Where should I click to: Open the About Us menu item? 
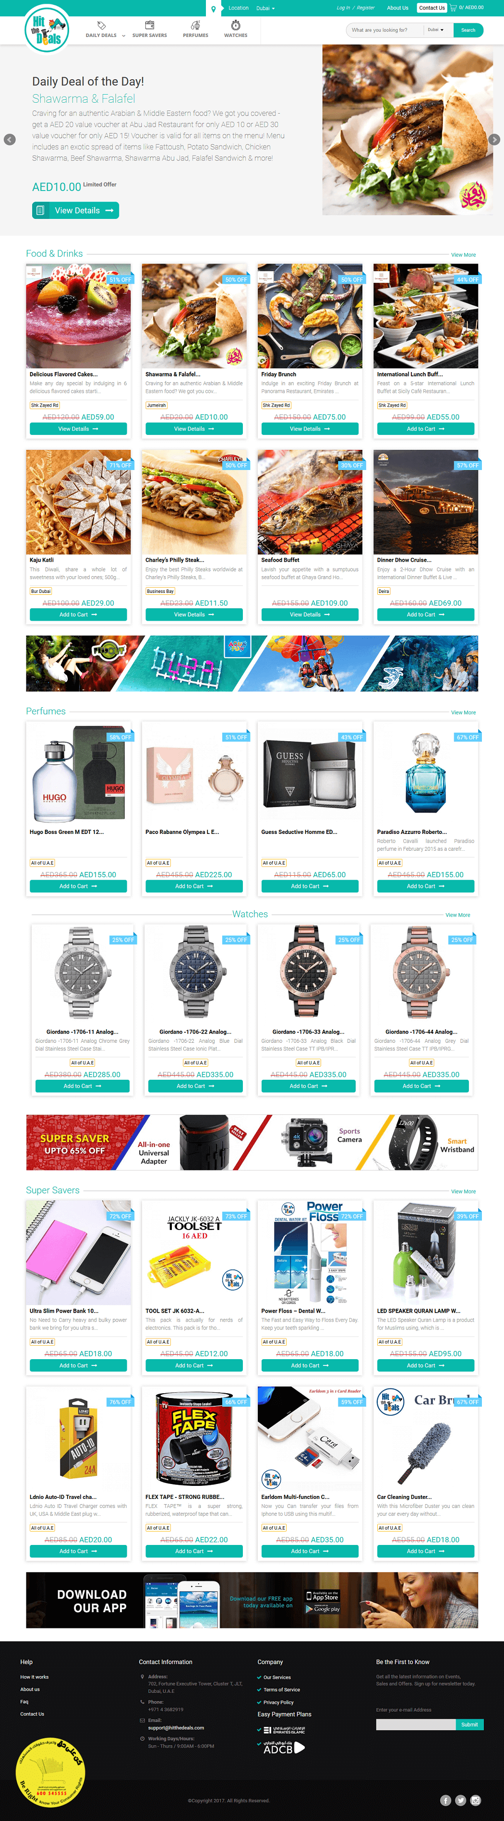[x=397, y=8]
